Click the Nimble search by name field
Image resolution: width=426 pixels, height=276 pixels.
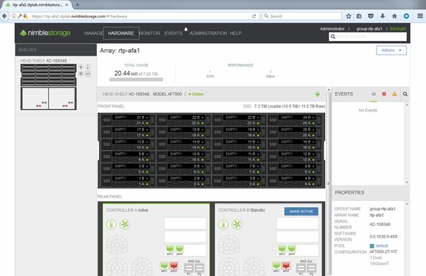368,36
